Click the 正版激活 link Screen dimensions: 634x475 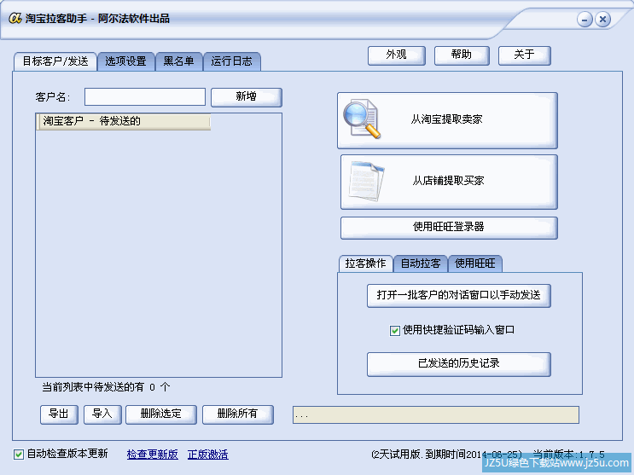208,455
